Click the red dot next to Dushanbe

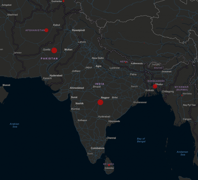64,1
